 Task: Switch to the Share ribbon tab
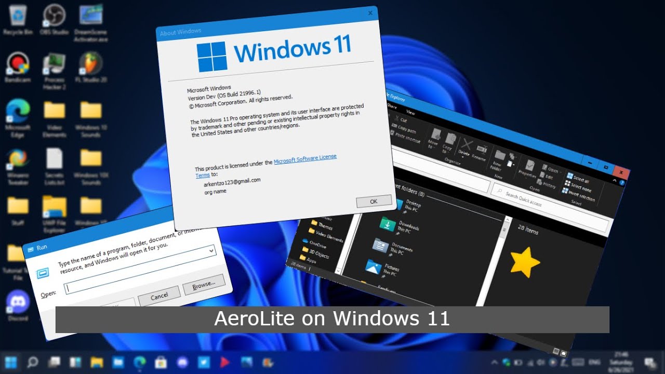tap(392, 107)
